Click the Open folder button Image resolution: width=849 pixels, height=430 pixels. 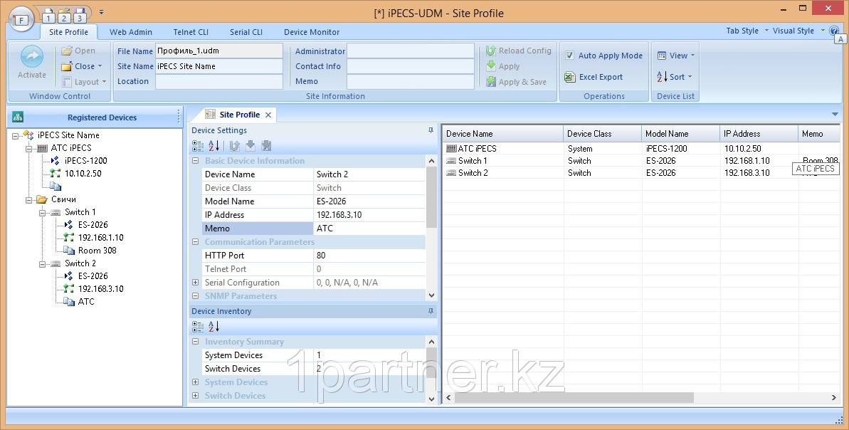point(78,51)
